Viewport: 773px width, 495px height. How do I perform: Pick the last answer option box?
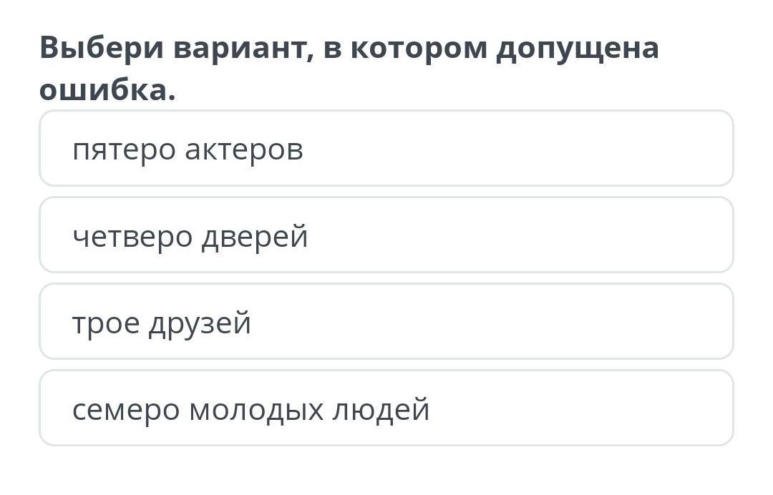pyautogui.click(x=386, y=408)
